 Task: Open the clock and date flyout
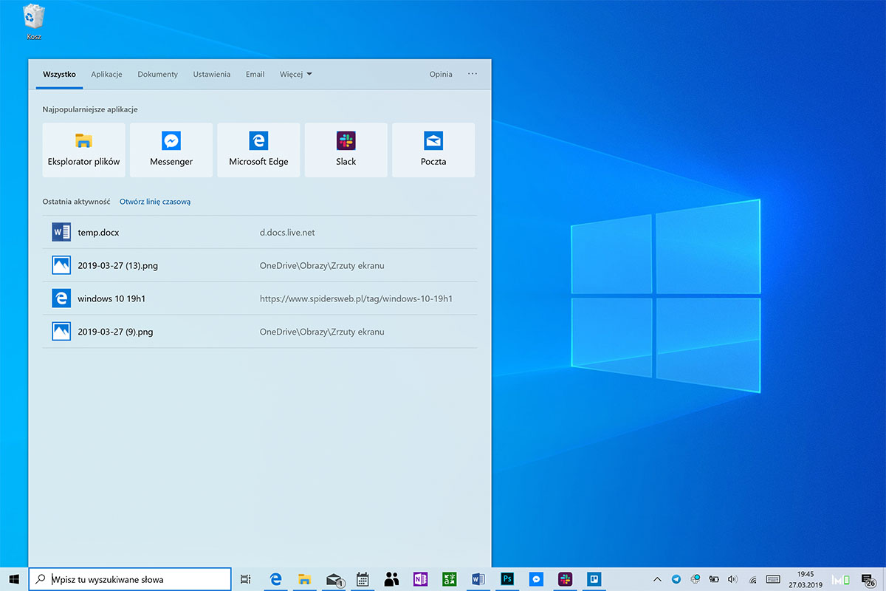806,579
